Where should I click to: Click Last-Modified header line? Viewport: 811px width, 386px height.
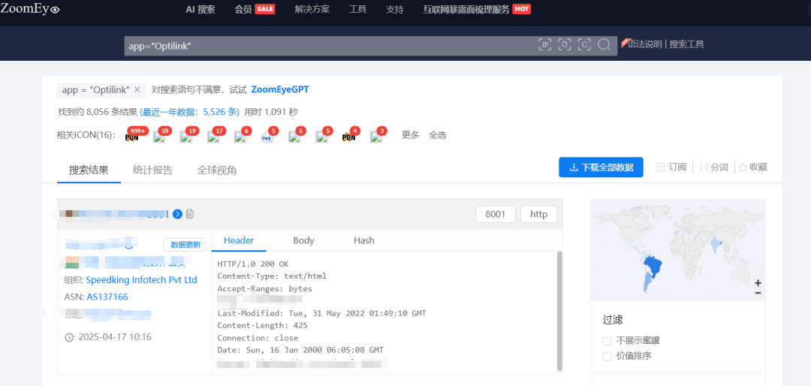pyautogui.click(x=321, y=313)
